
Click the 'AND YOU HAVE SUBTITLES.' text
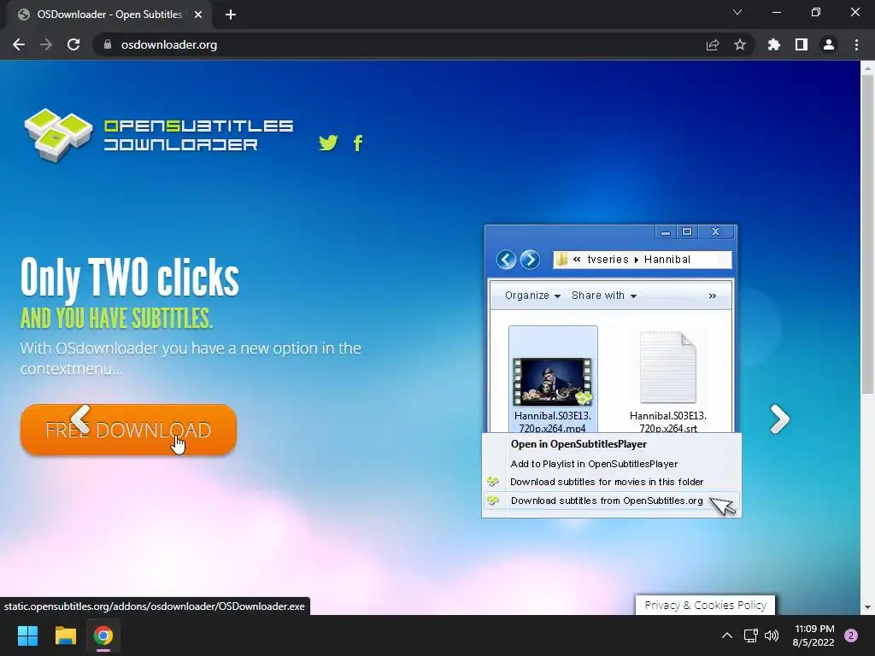pos(116,319)
